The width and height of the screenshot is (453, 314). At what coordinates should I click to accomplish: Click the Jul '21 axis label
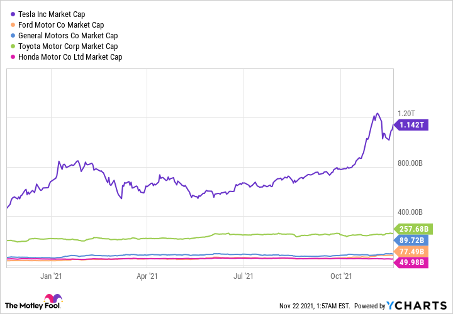coord(243,275)
